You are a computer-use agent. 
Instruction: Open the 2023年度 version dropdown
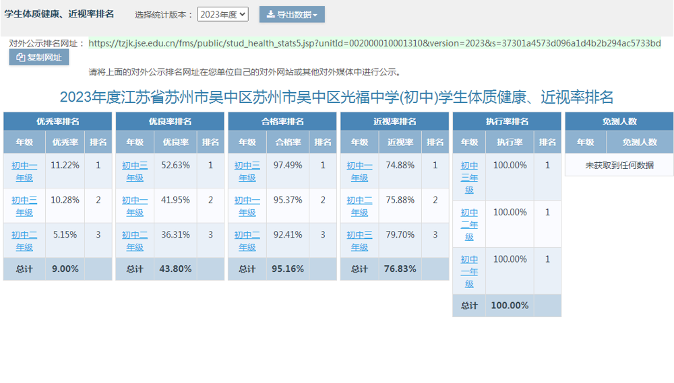[x=222, y=14]
